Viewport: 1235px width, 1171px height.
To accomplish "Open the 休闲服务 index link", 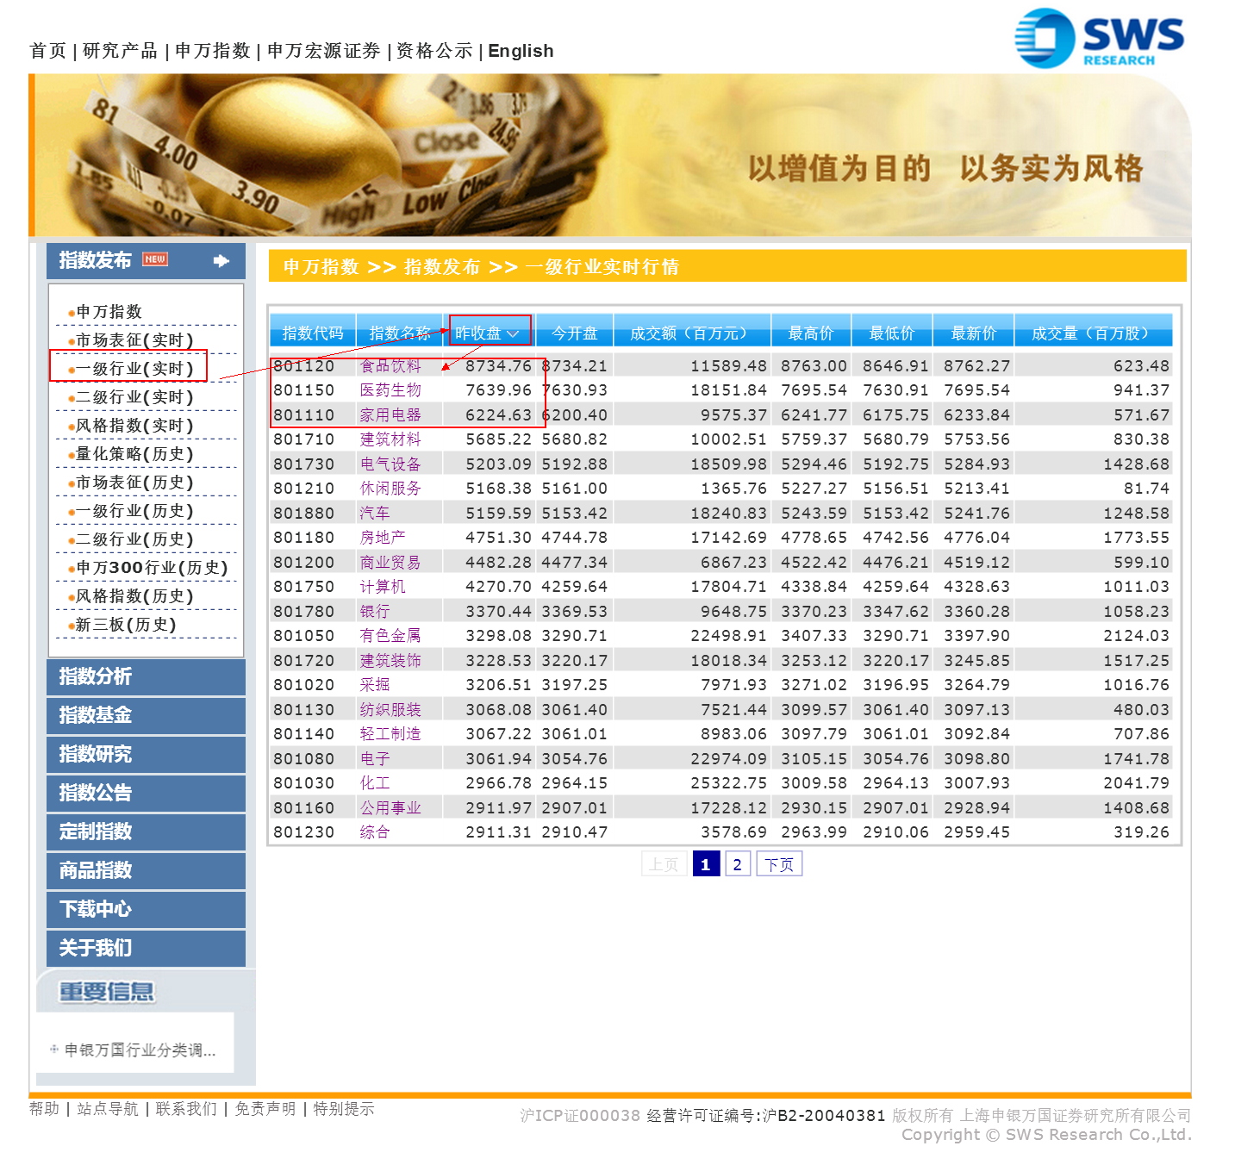I will point(390,489).
